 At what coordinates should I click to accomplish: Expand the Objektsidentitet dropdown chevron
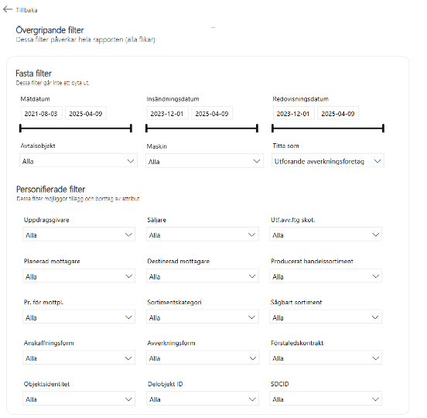128,399
